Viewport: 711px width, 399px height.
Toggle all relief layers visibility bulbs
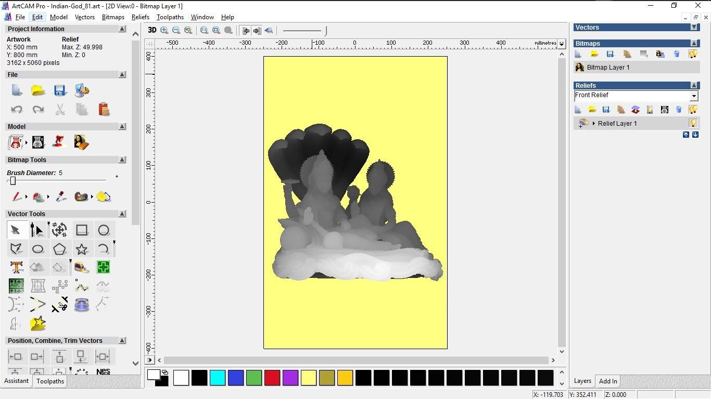coord(693,110)
